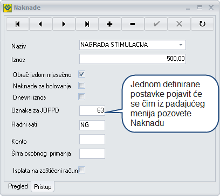Select the Pristup tab
Image resolution: width=220 pixels, height=196 pixels.
click(x=43, y=187)
